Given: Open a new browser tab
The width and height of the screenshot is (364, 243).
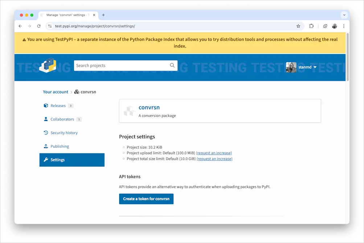Looking at the screenshot, I should coord(103,15).
